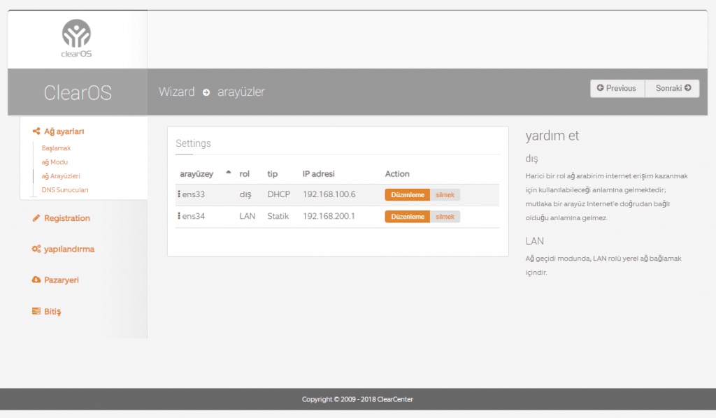Click the cloud icon beside Pazaryeri

[x=36, y=280]
